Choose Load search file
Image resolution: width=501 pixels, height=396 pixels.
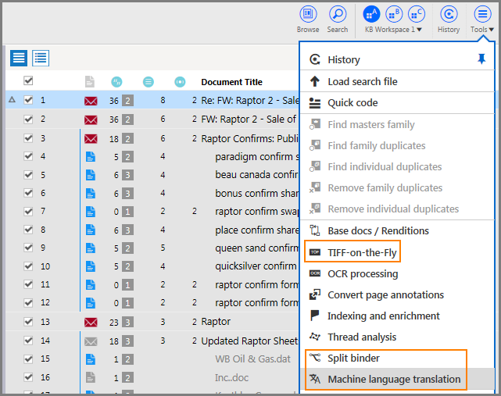(398, 81)
